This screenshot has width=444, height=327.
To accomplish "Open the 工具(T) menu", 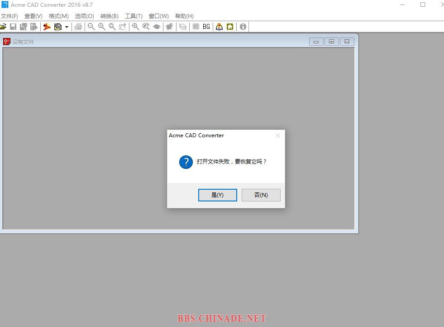I will [x=134, y=16].
